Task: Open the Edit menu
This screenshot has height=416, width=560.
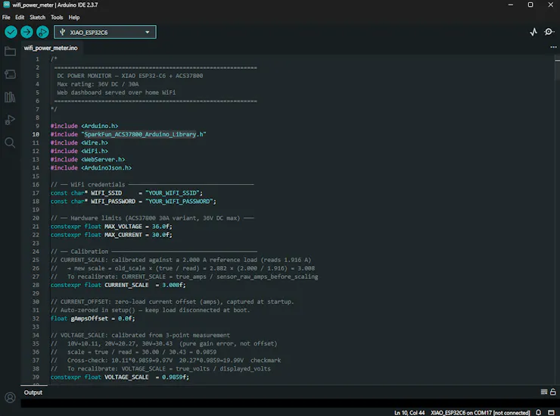Action: click(x=20, y=17)
